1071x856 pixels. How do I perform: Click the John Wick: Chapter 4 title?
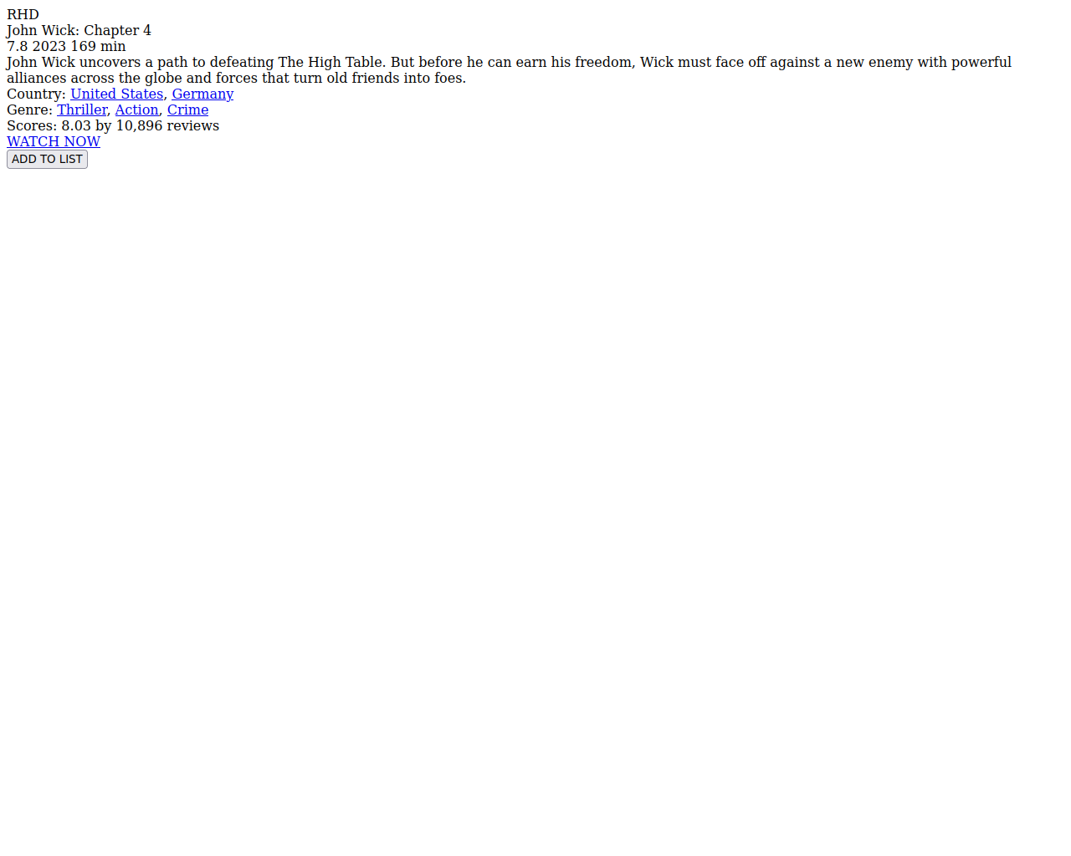79,31
